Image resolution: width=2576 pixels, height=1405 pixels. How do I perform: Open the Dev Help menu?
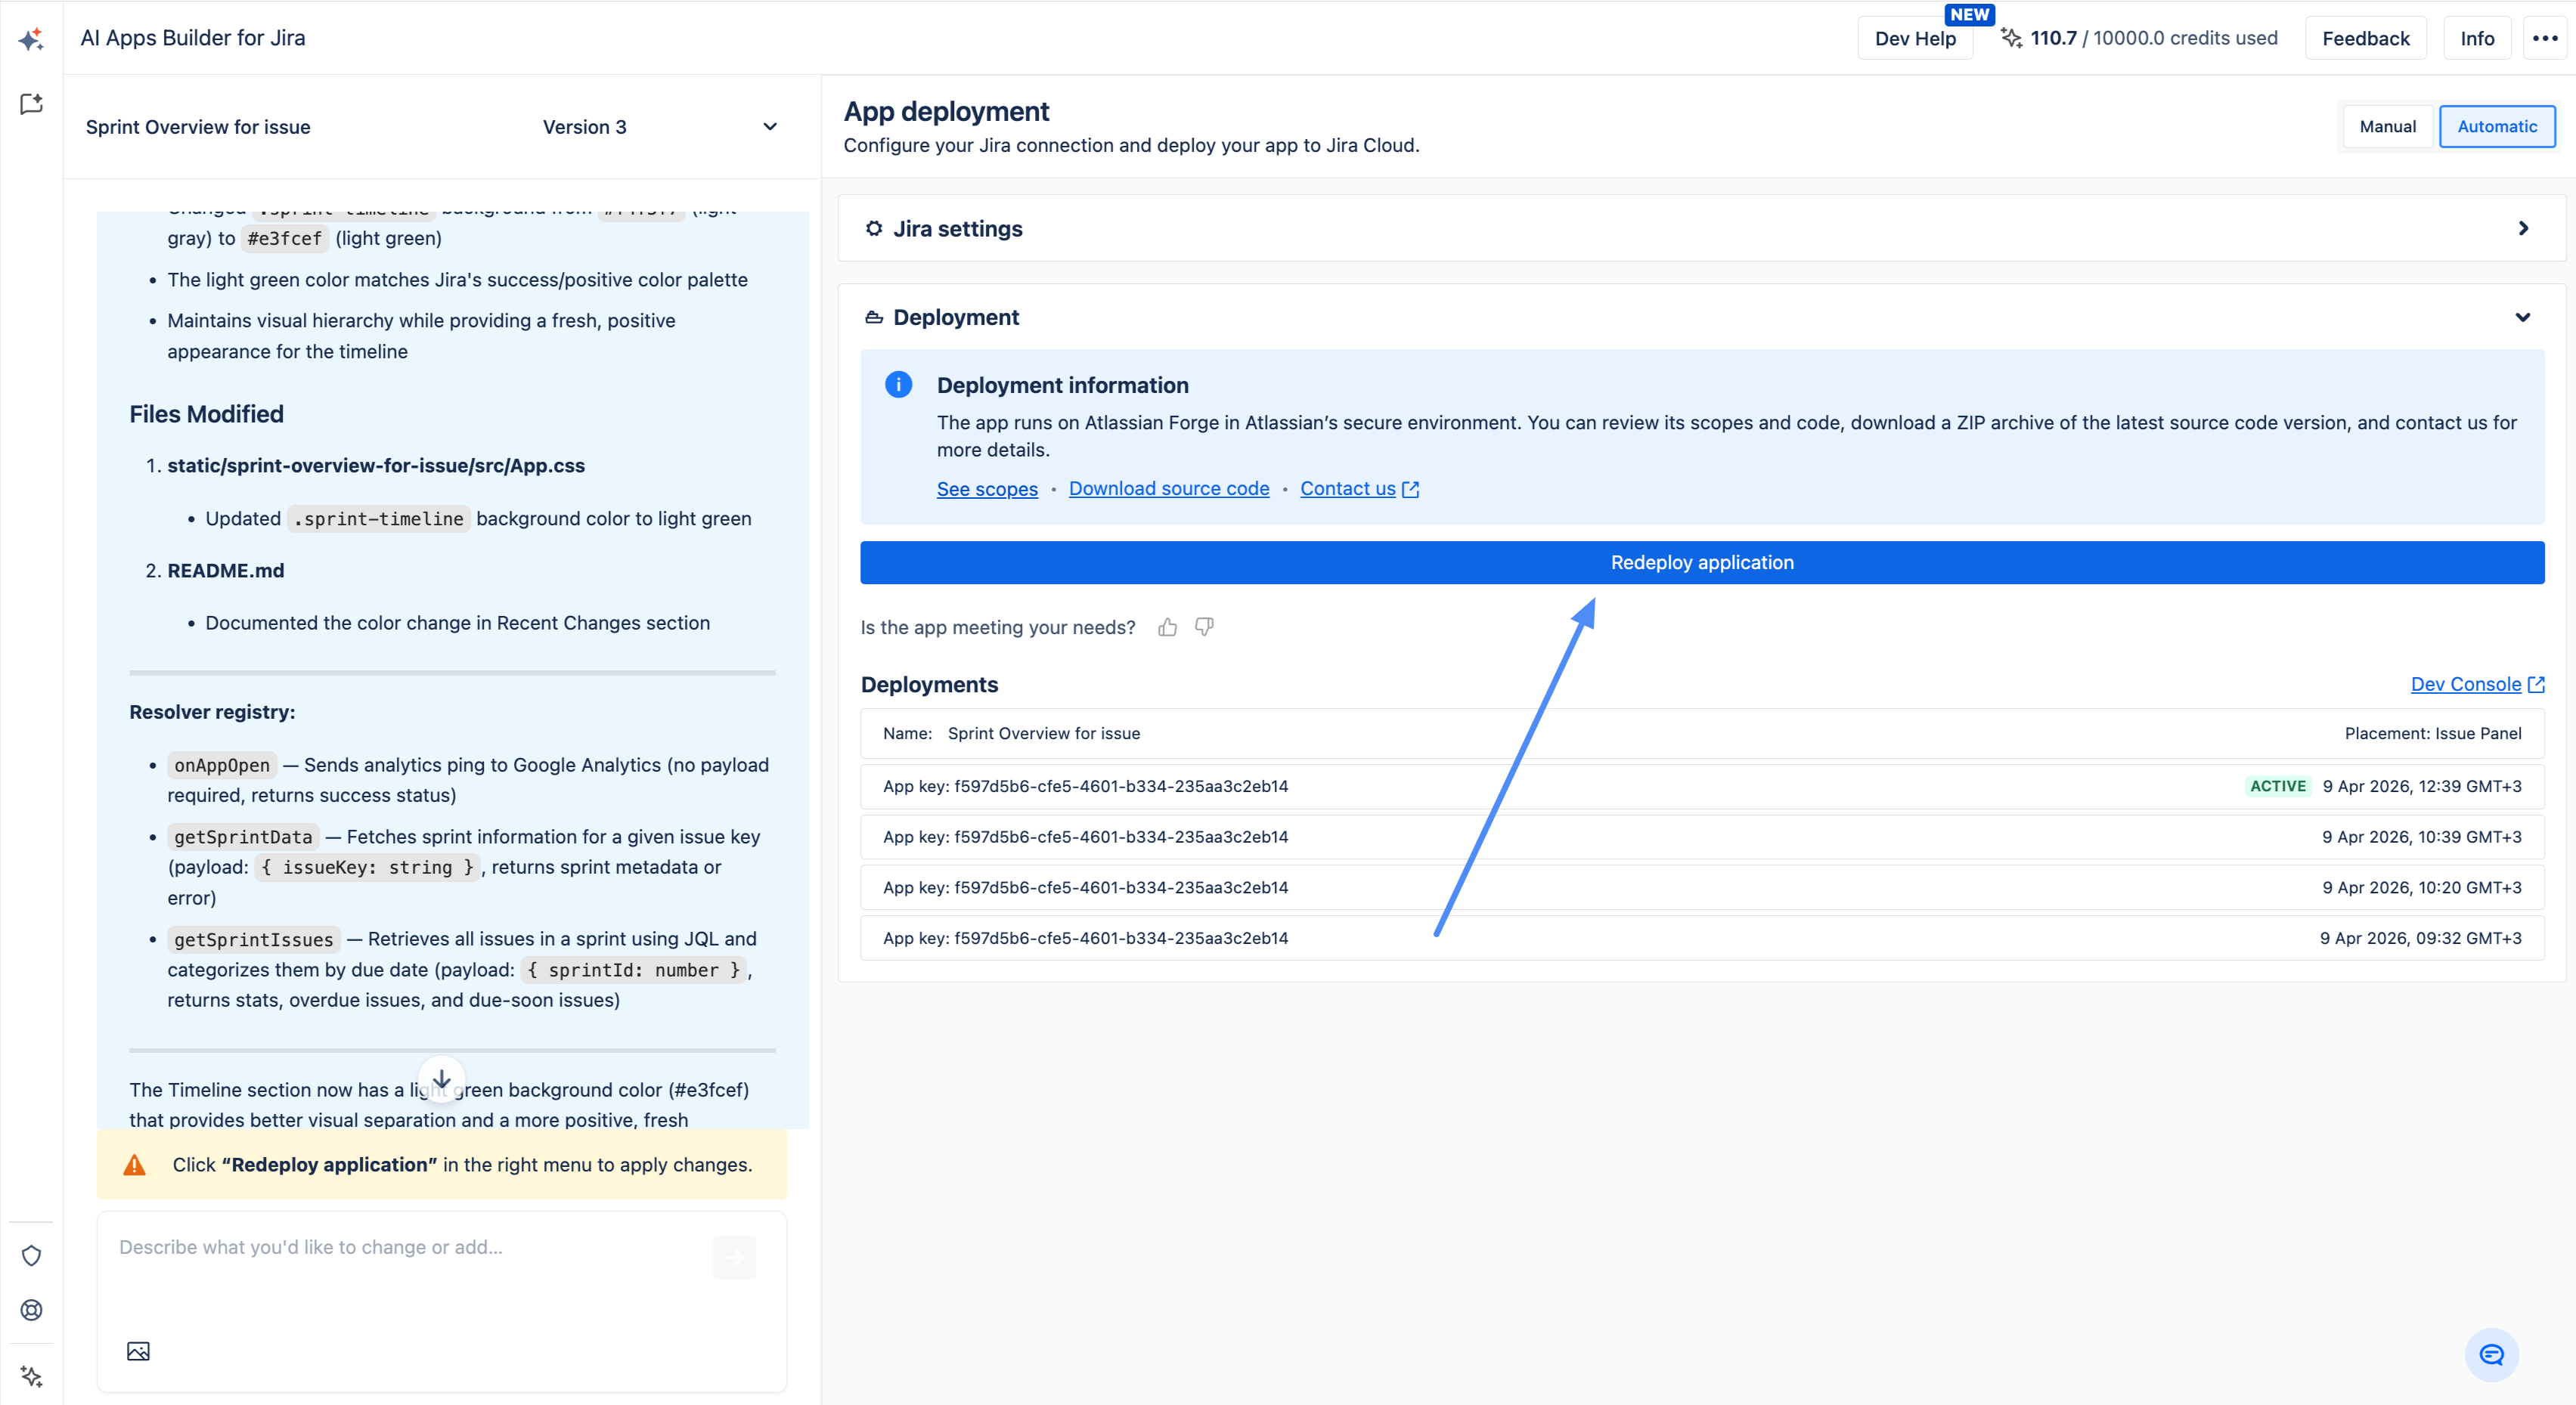[1914, 38]
